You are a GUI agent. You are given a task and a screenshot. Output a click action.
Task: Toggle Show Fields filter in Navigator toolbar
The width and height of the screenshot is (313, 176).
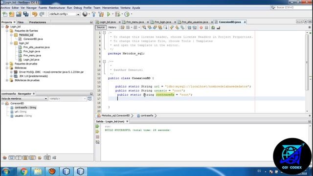tap(12, 157)
